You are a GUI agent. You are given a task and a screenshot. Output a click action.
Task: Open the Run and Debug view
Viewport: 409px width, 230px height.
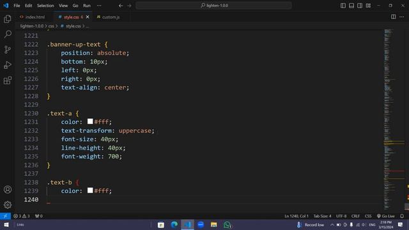tap(8, 65)
